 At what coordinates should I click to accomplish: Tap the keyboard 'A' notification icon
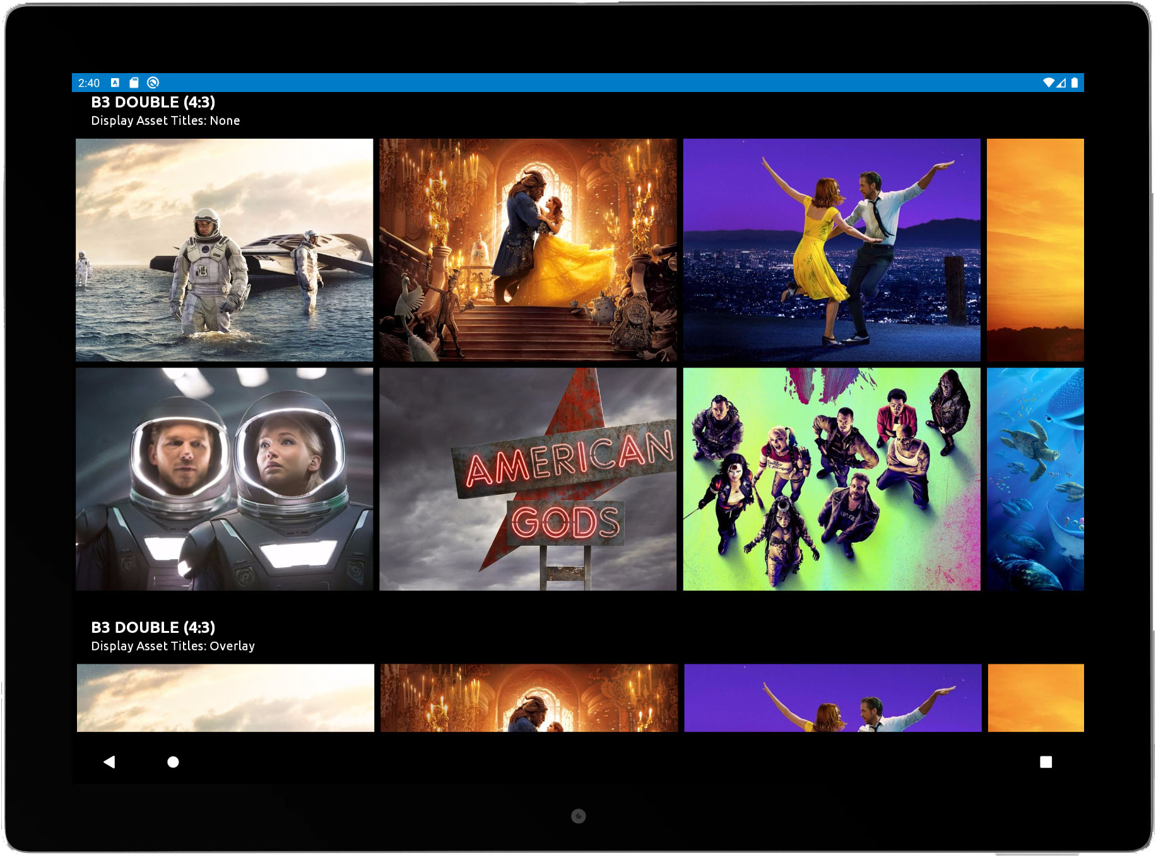coord(115,83)
